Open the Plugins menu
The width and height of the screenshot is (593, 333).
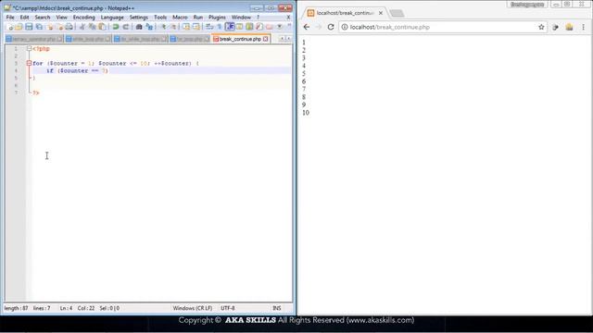click(217, 18)
